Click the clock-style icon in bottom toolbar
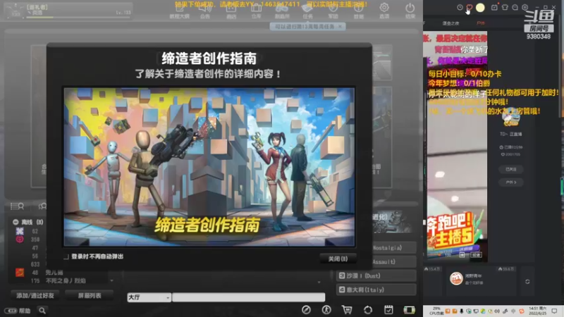 tap(326, 310)
